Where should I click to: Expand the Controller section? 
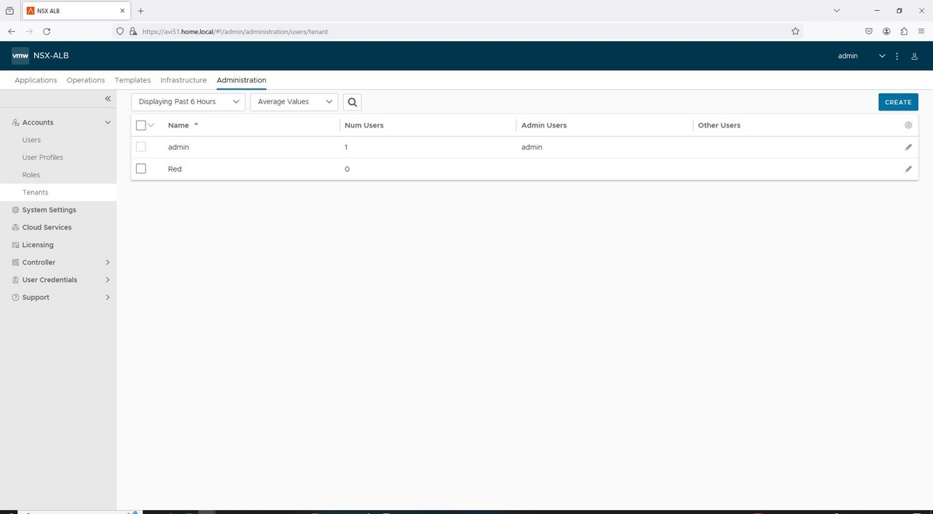107,263
